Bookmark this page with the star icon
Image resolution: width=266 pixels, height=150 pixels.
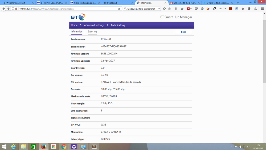(164, 9)
